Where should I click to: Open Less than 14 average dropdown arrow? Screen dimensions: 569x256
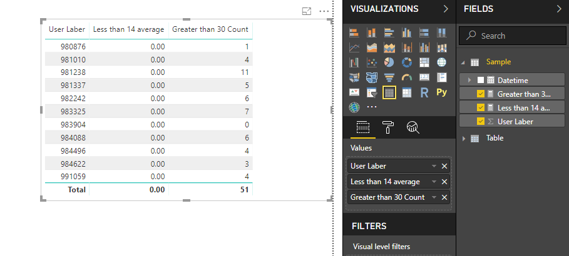pos(434,182)
